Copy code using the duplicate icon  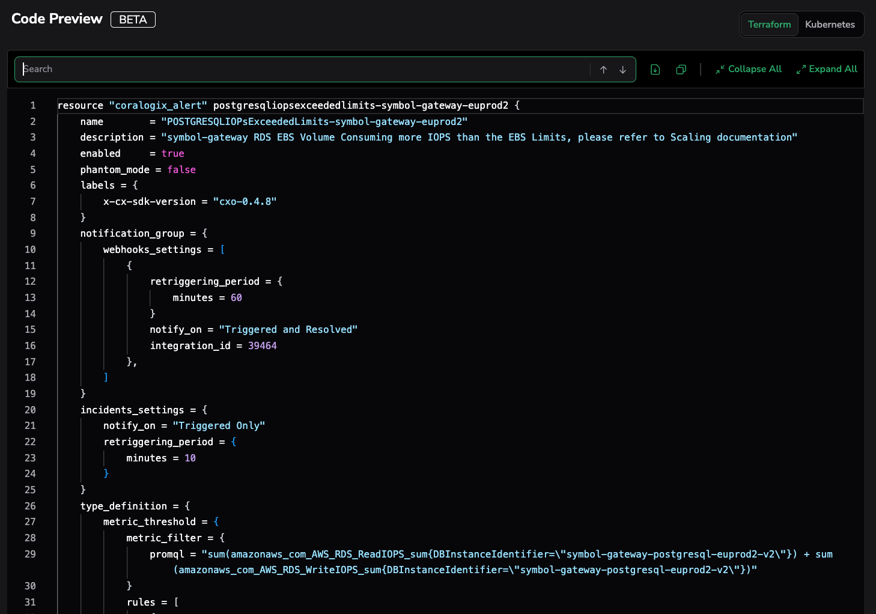coord(681,70)
